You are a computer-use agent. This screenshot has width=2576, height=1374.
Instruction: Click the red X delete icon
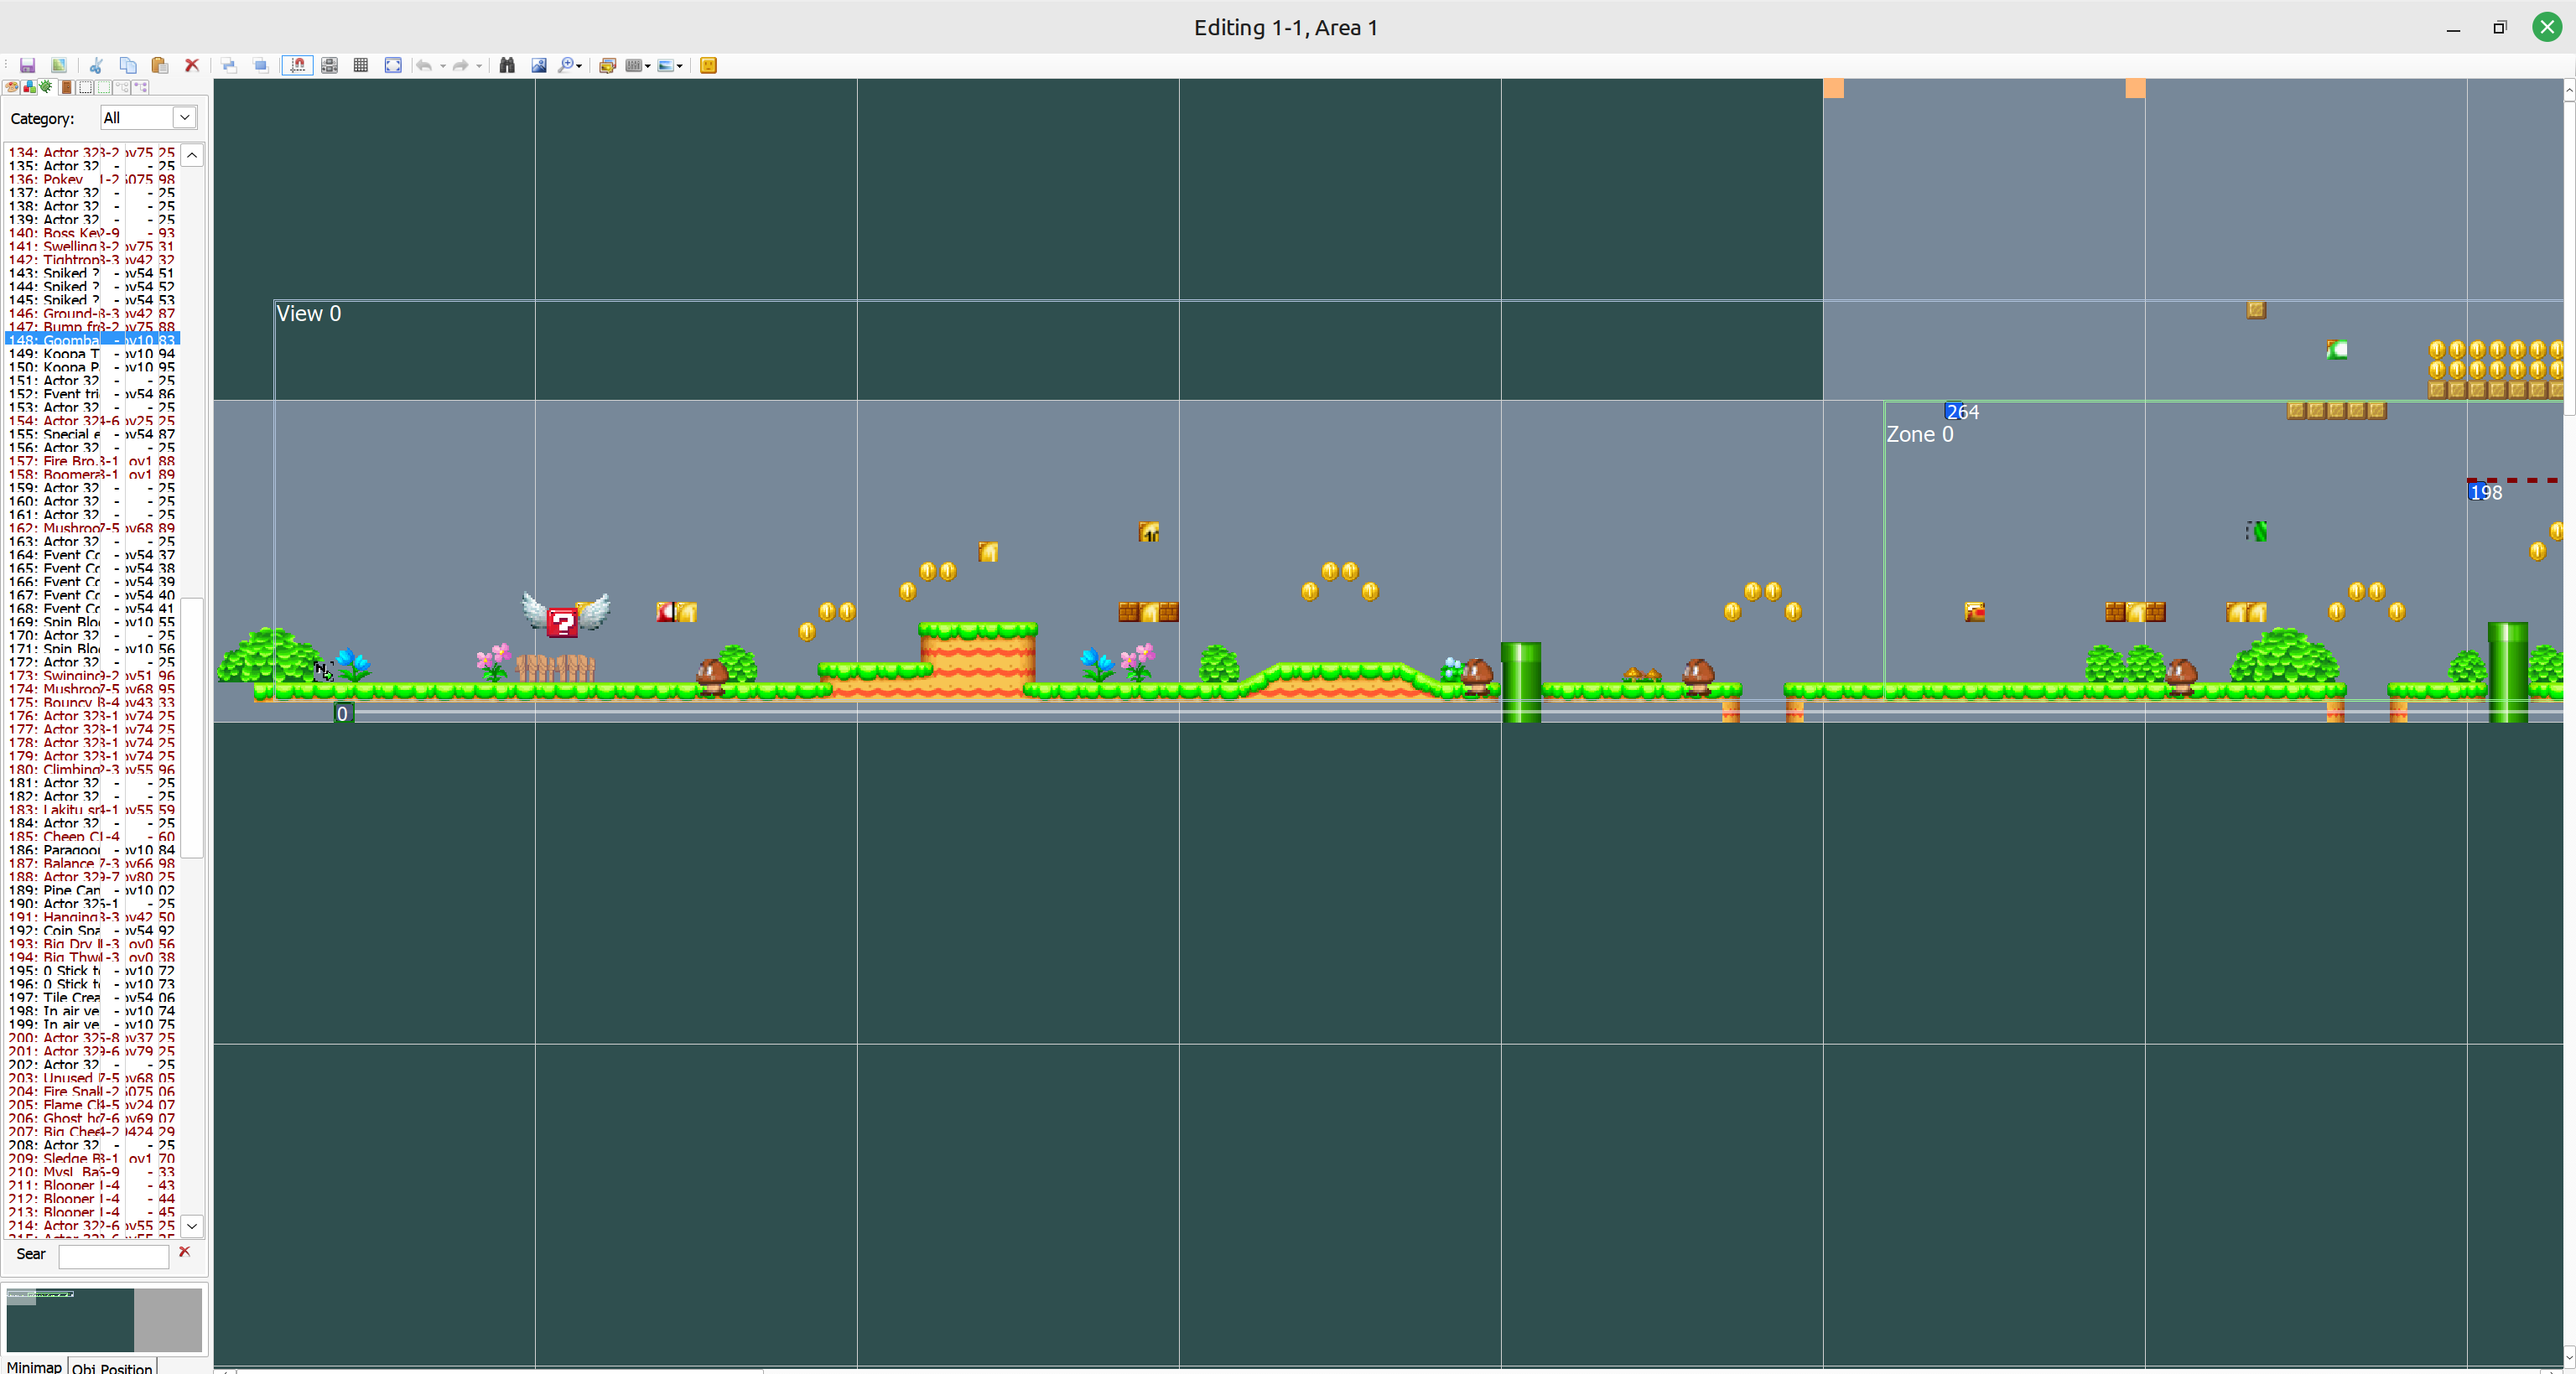(x=192, y=65)
